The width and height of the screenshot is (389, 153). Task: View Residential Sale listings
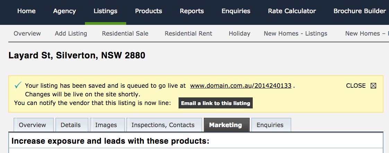point(125,34)
